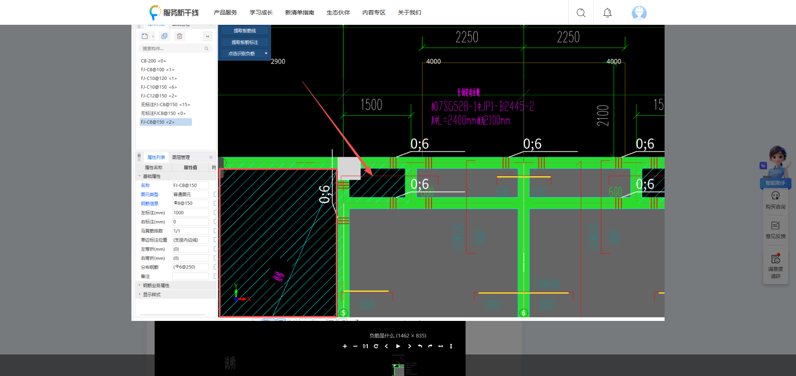Open the 产品服务 menu
Image resolution: width=796 pixels, height=376 pixels.
coord(226,13)
